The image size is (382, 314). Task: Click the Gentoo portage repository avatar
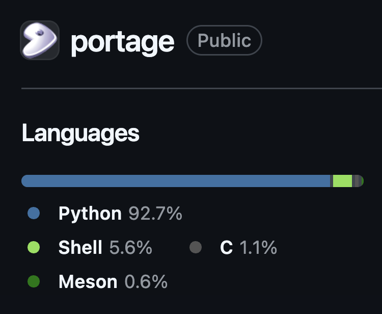(x=40, y=40)
